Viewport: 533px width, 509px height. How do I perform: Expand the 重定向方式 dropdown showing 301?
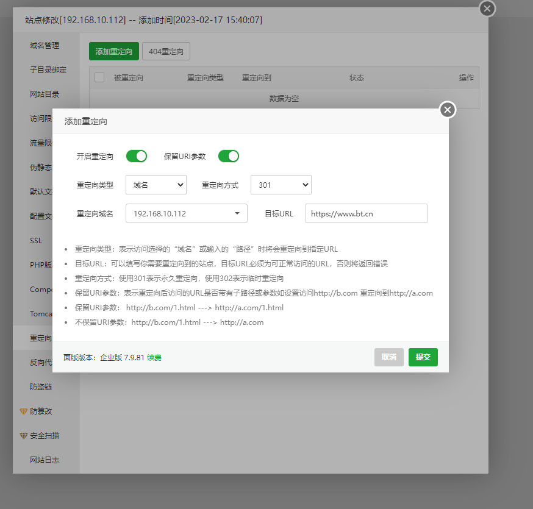pos(281,185)
